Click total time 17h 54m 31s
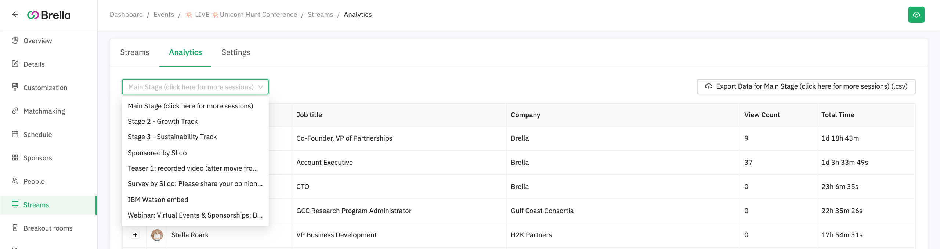The width and height of the screenshot is (940, 249). point(842,235)
